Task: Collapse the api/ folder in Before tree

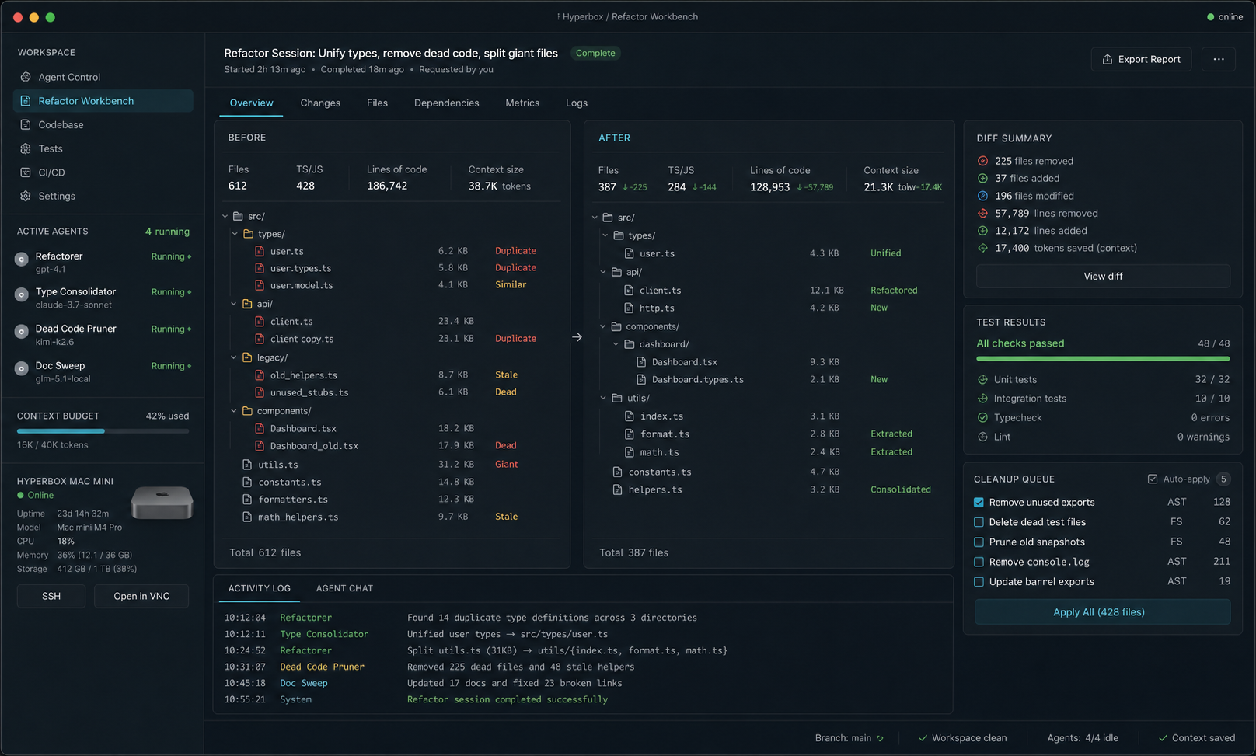Action: pos(234,304)
